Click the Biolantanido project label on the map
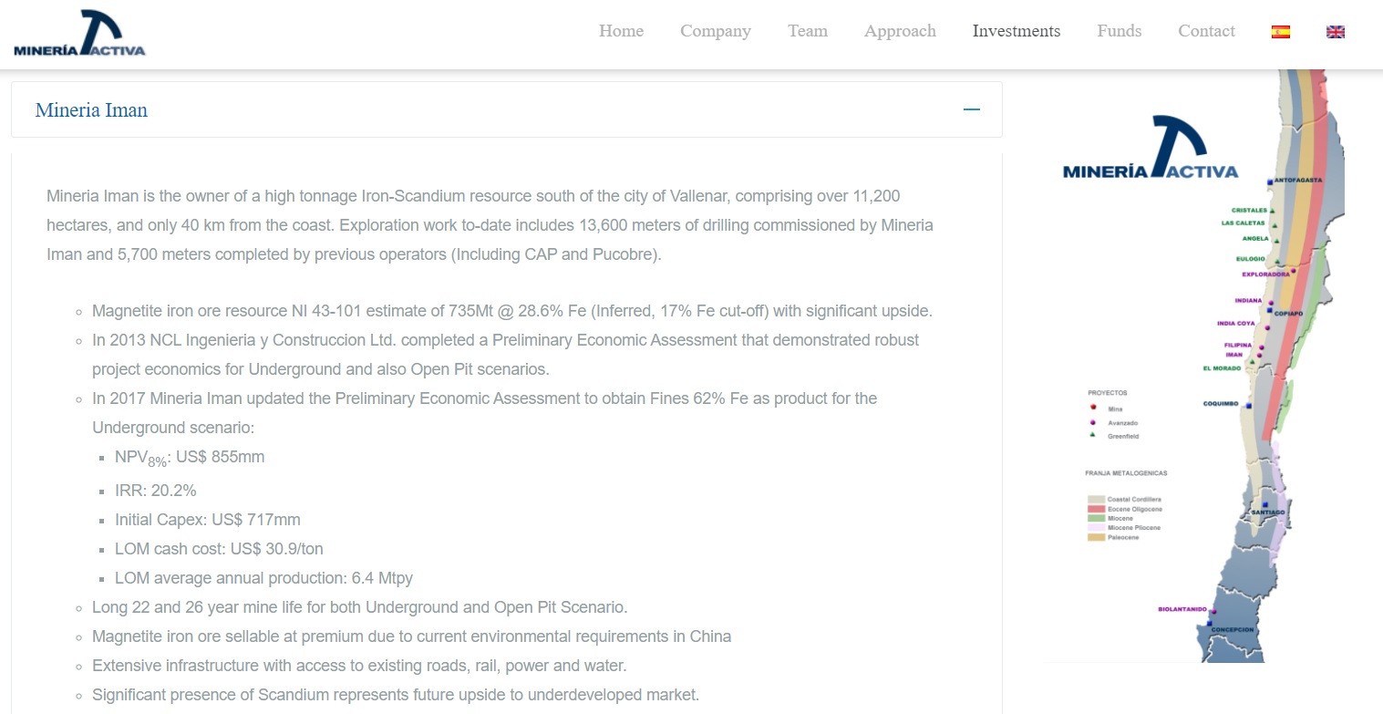The width and height of the screenshot is (1383, 714). [x=1182, y=609]
